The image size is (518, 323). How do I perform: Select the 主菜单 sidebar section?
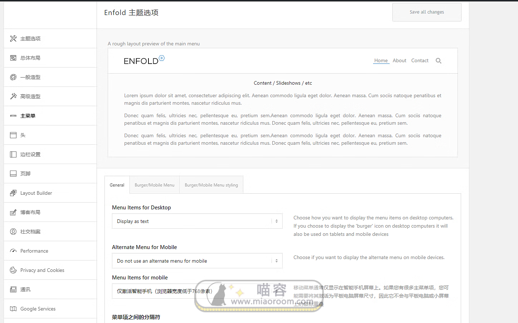tap(50, 116)
